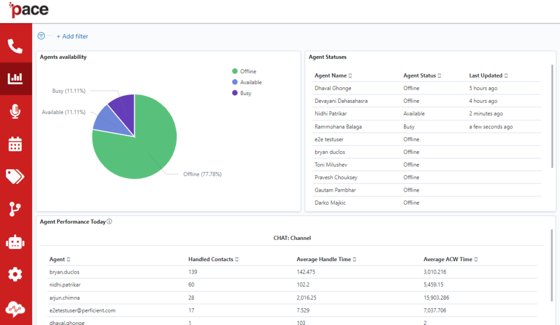Open the branch flow sidebar icon
560x325 pixels.
(x=15, y=209)
